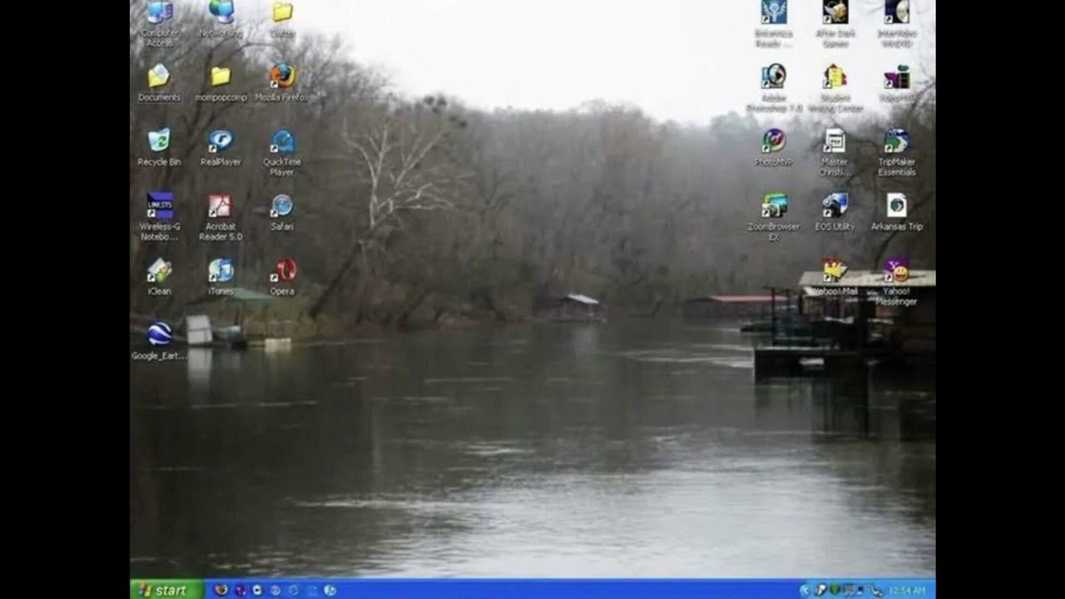
Task: Open the Documents folder on the desktop
Action: 159,82
